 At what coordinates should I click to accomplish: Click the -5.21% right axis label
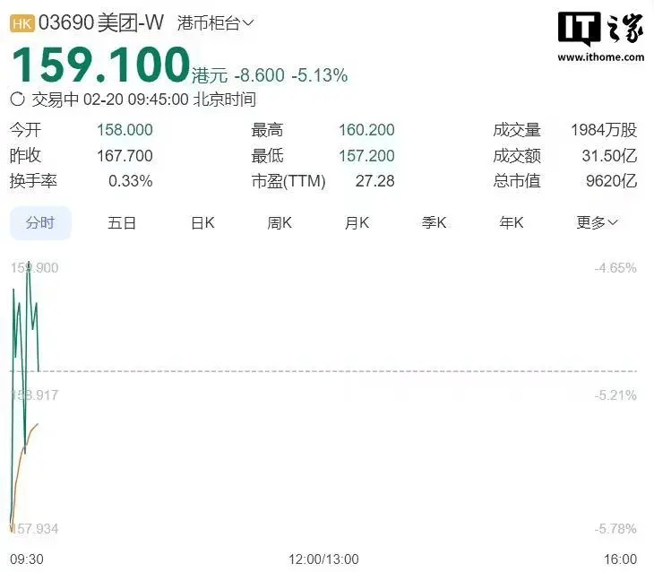(615, 395)
